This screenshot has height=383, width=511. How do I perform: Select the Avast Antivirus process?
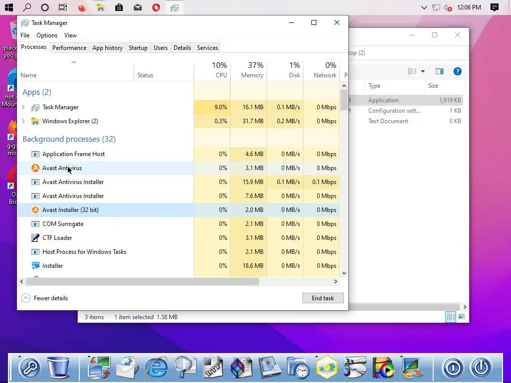point(179,168)
